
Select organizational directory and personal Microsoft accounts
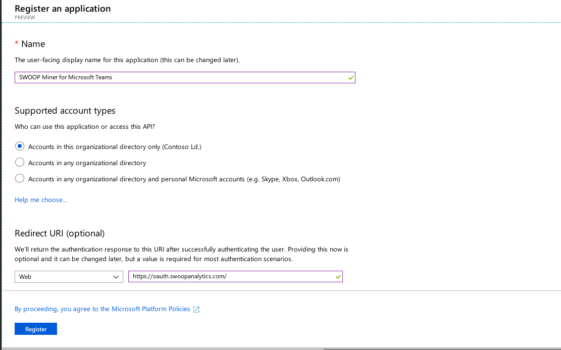(20, 179)
